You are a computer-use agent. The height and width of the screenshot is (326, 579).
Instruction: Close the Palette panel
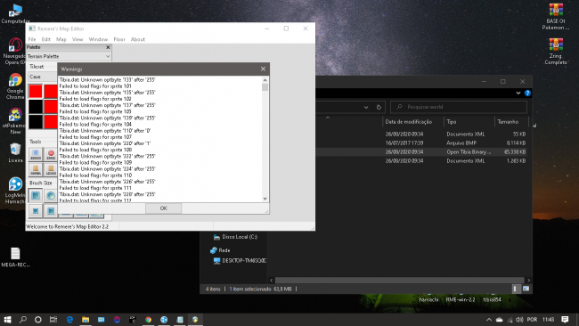pyautogui.click(x=108, y=47)
